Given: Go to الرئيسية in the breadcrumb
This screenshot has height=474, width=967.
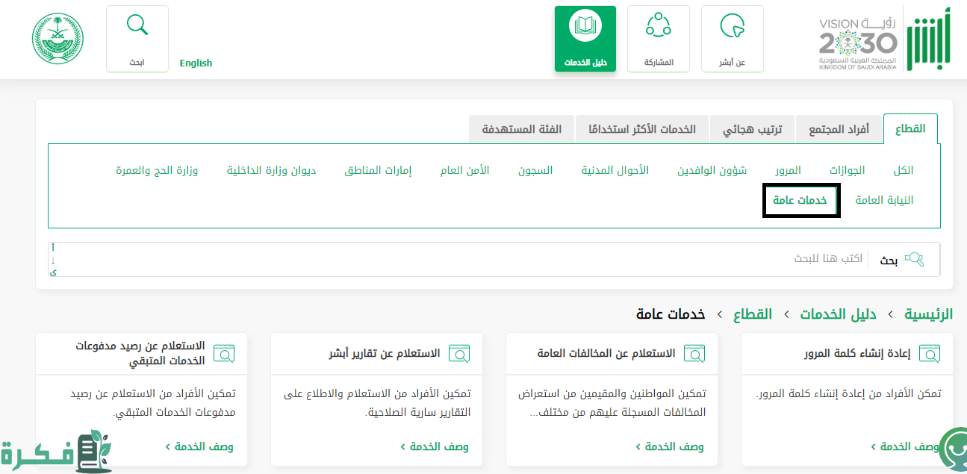Looking at the screenshot, I should point(929,314).
